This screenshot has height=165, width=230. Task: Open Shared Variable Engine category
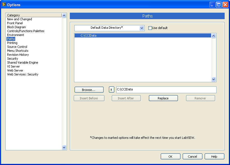[23, 63]
